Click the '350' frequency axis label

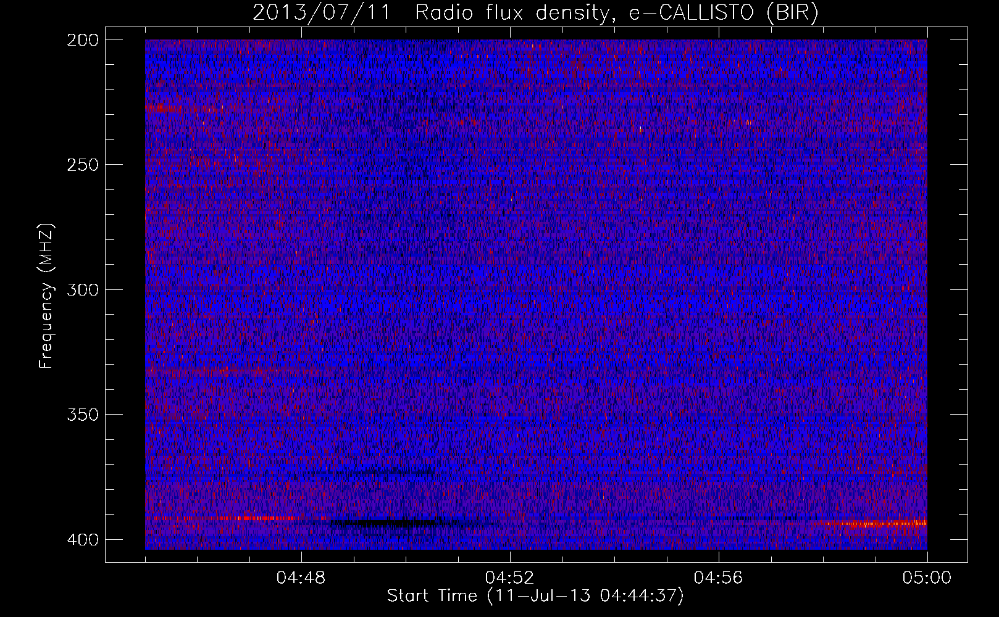[82, 414]
